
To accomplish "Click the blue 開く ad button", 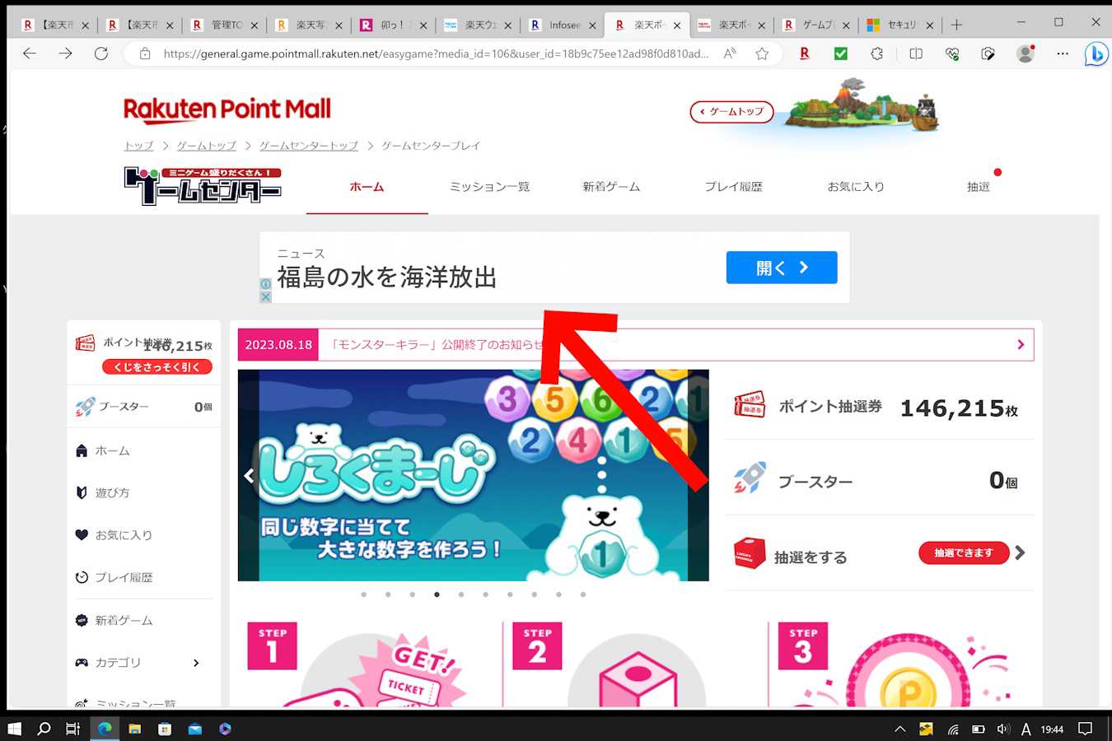I will (782, 268).
